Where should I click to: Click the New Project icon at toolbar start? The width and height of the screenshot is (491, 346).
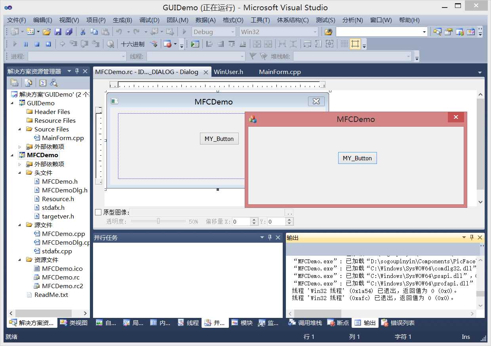coord(15,32)
